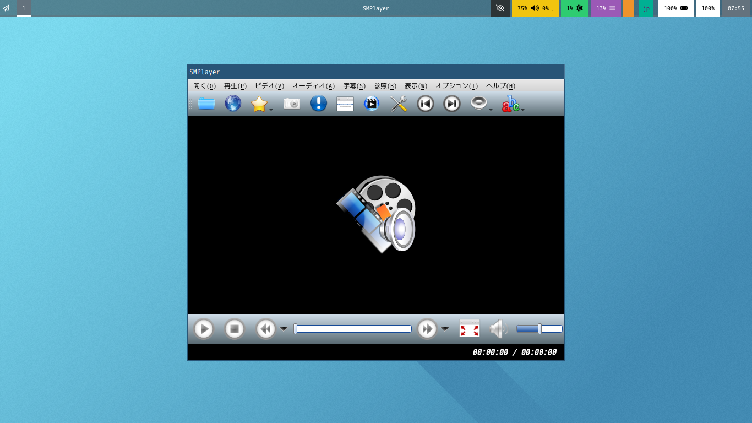752x423 pixels.
Task: Open the 表示(W) menu
Action: coord(416,86)
